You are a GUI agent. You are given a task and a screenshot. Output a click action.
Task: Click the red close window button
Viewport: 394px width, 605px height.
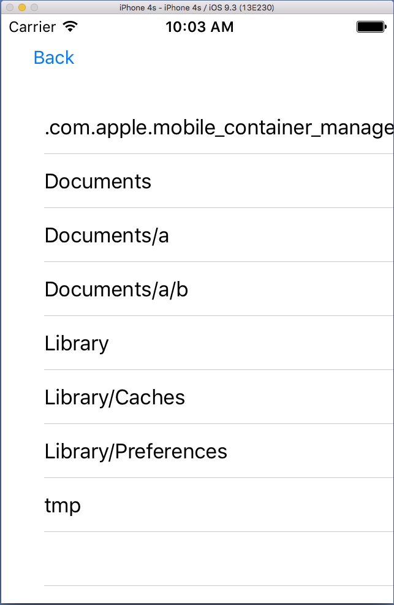pos(10,7)
